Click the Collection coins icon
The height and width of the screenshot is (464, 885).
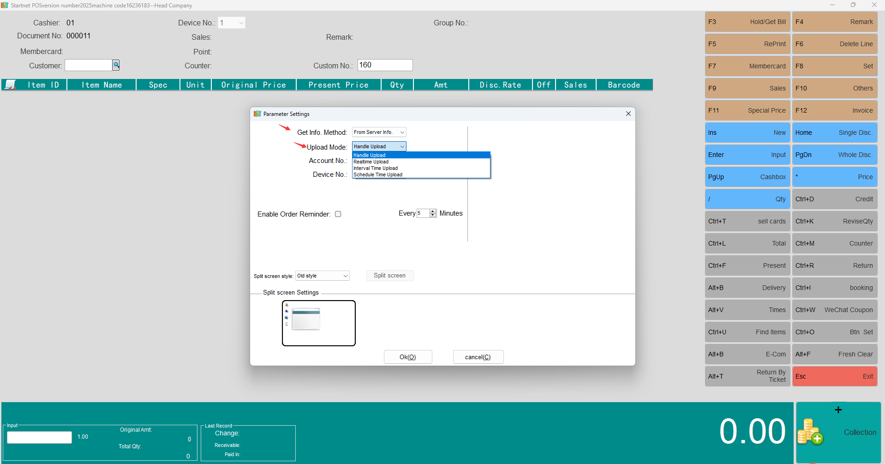pyautogui.click(x=810, y=432)
